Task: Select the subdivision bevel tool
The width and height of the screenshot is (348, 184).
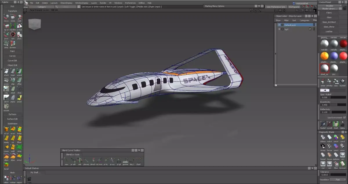Action: tap(6, 165)
